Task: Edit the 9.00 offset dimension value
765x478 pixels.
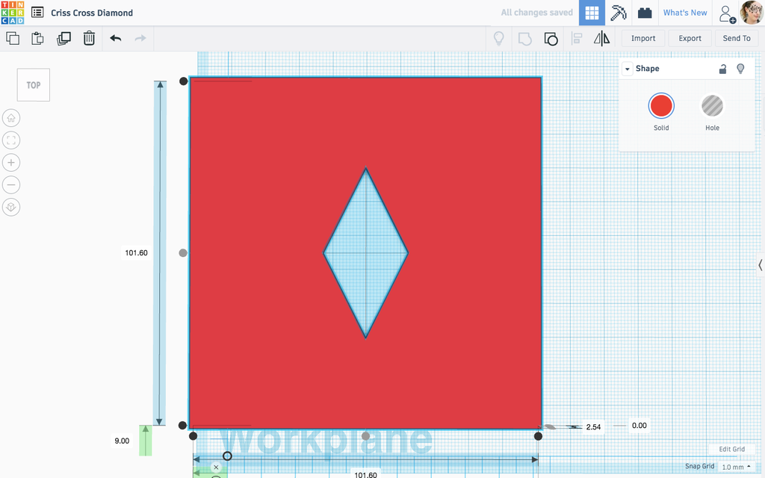Action: [x=122, y=441]
